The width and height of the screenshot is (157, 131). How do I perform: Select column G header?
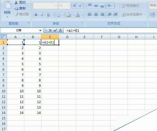pyautogui.click(x=119, y=37)
